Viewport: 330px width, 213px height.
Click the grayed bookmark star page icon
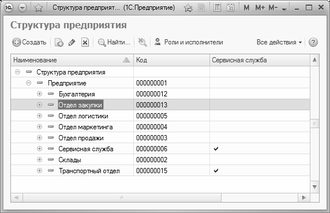(201, 8)
